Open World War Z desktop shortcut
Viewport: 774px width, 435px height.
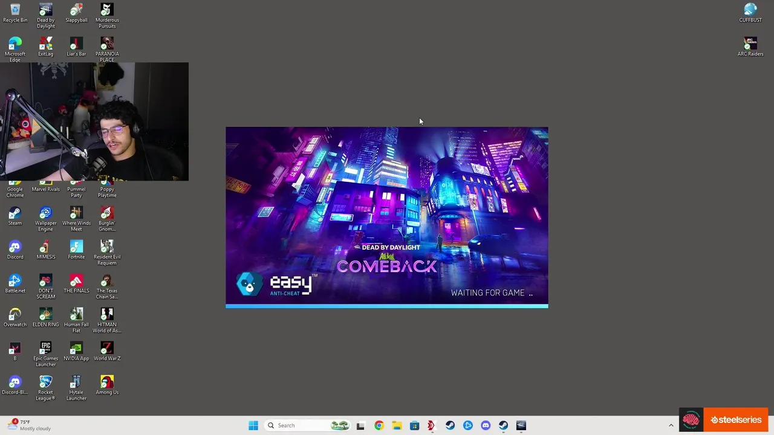click(x=107, y=352)
